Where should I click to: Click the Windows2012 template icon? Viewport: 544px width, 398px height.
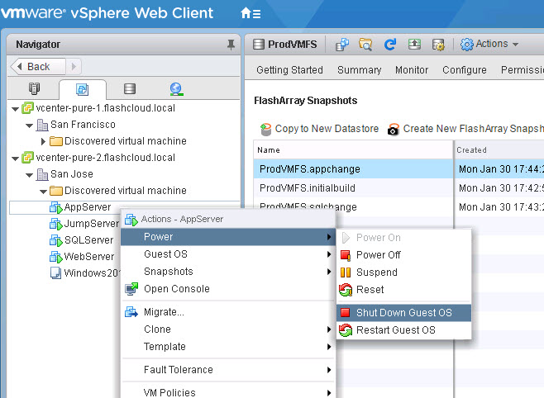point(56,273)
